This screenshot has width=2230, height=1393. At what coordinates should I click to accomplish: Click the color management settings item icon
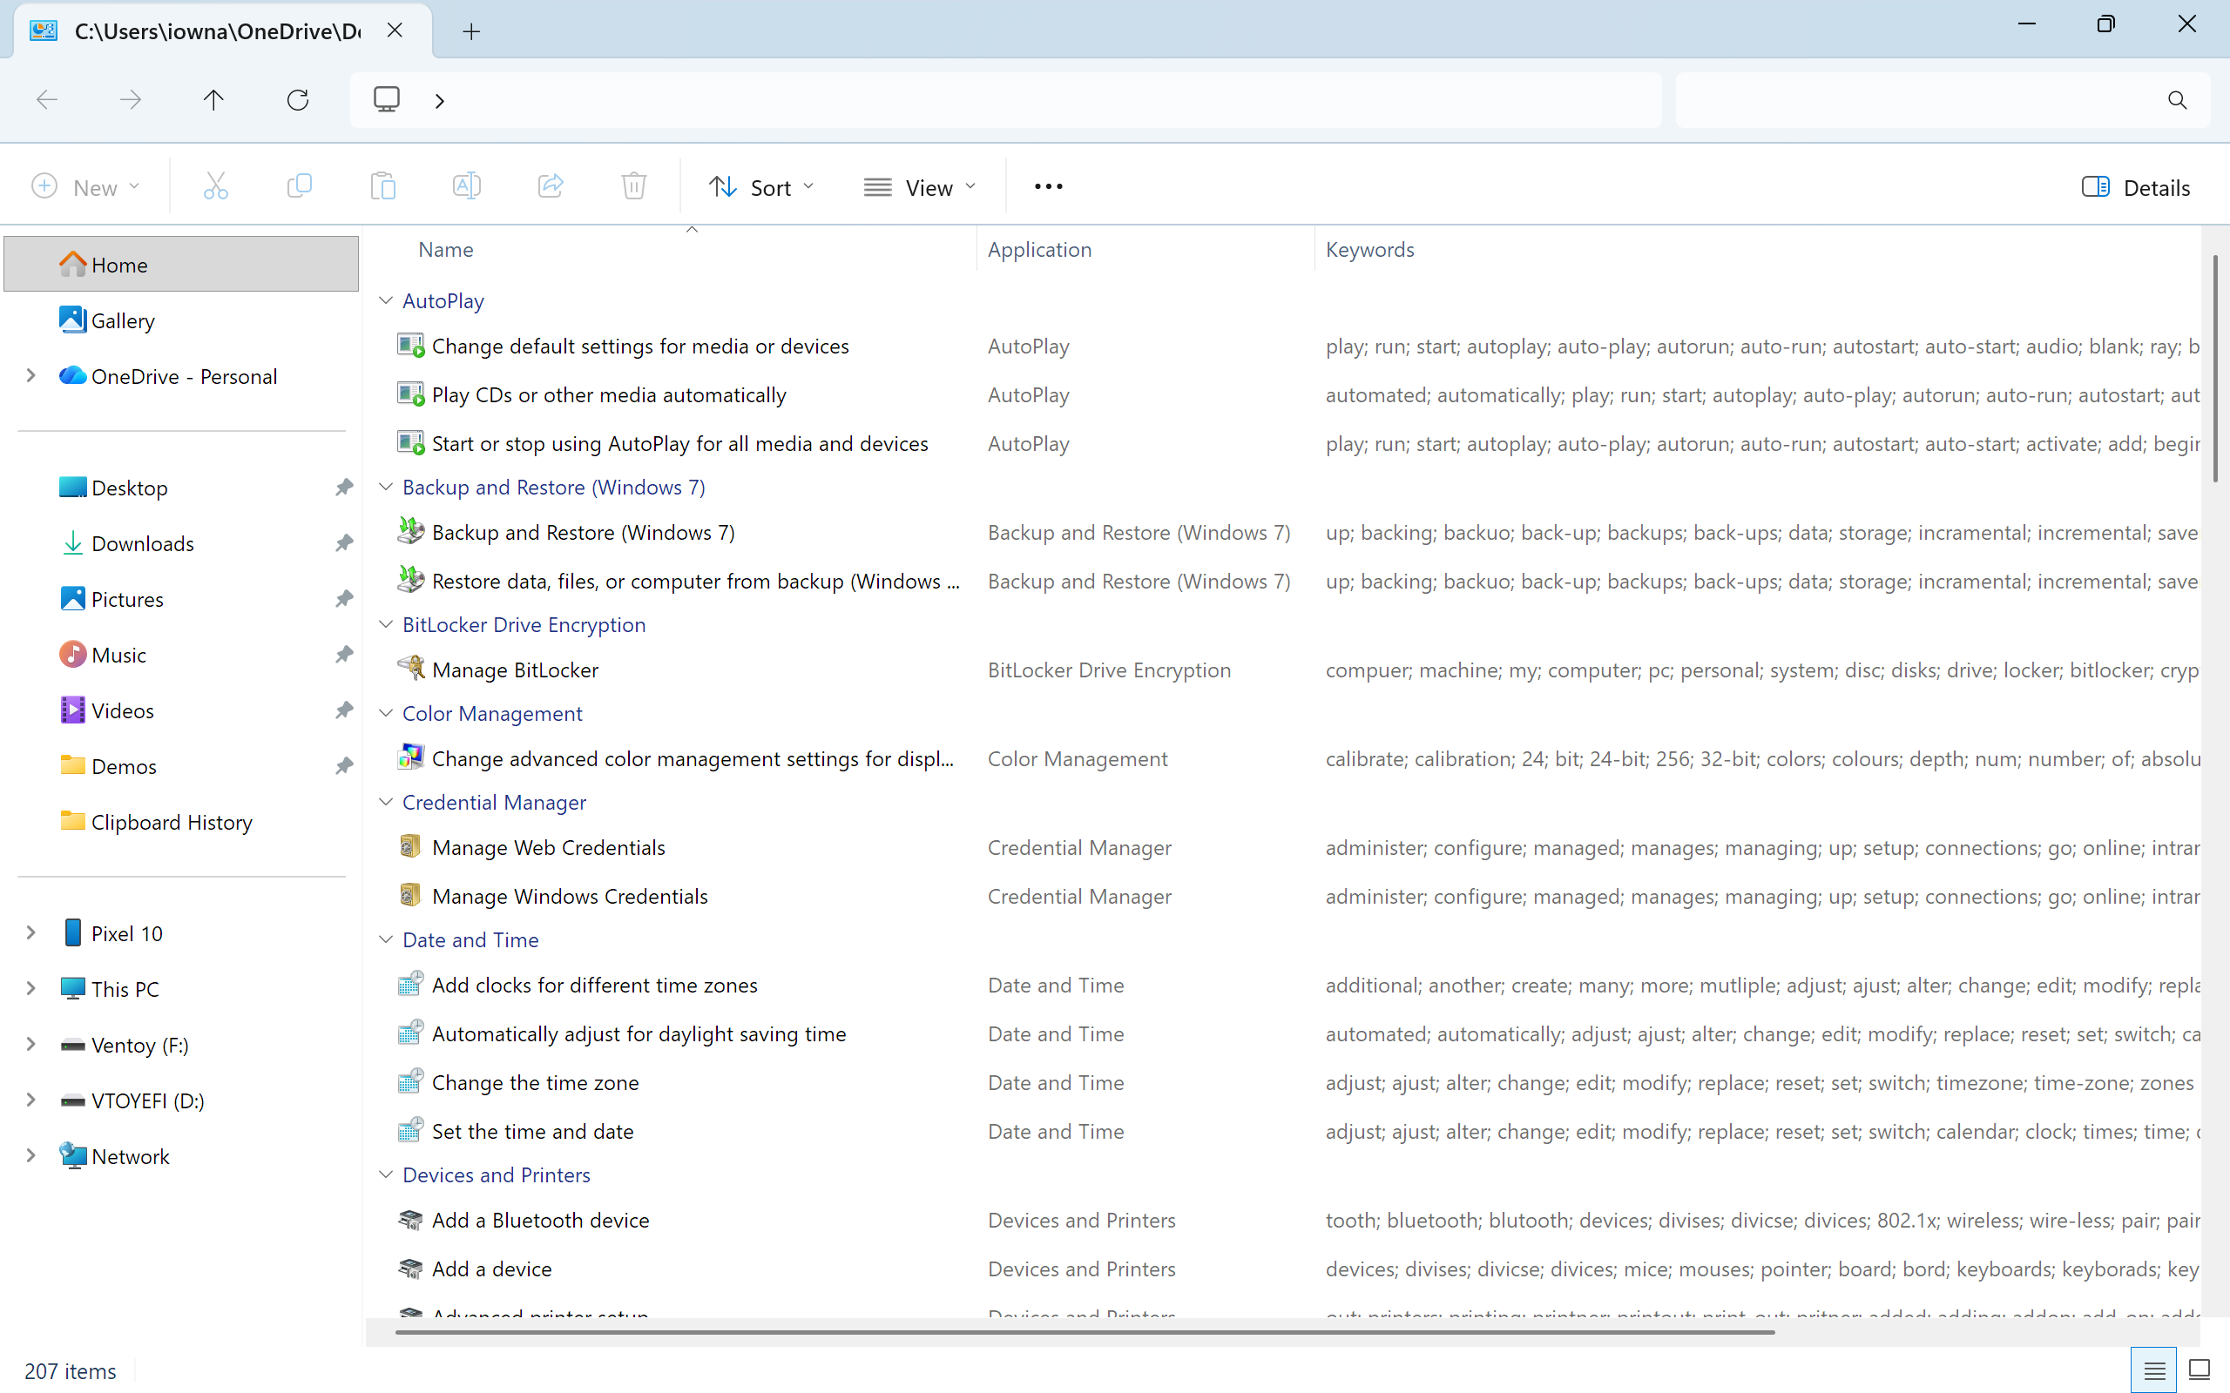411,757
